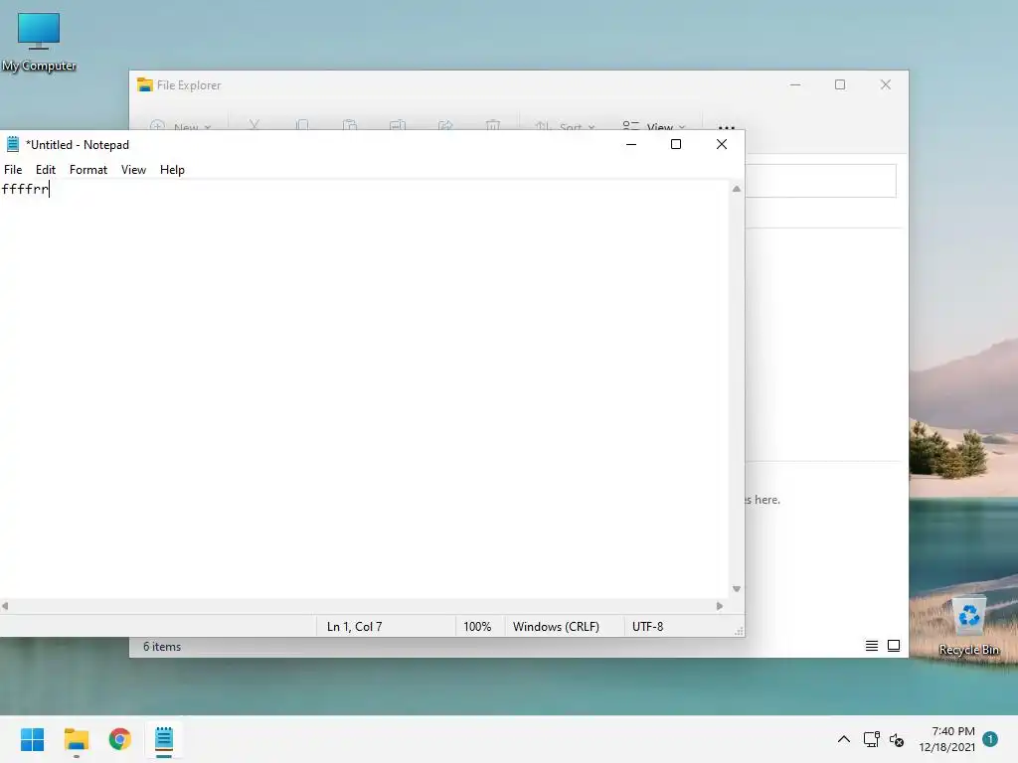Screen dimensions: 1018x763
Task: Launch Google Chrome from the taskbar
Action: coord(120,739)
